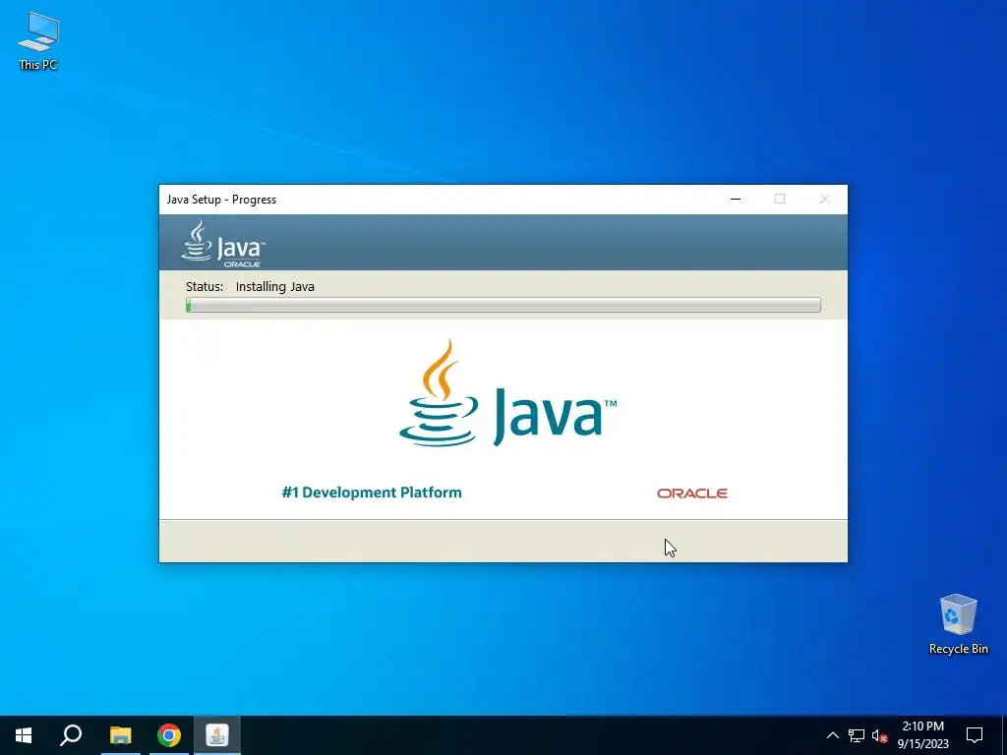Show hidden system tray icons
Viewport: 1007px width, 755px height.
(832, 735)
